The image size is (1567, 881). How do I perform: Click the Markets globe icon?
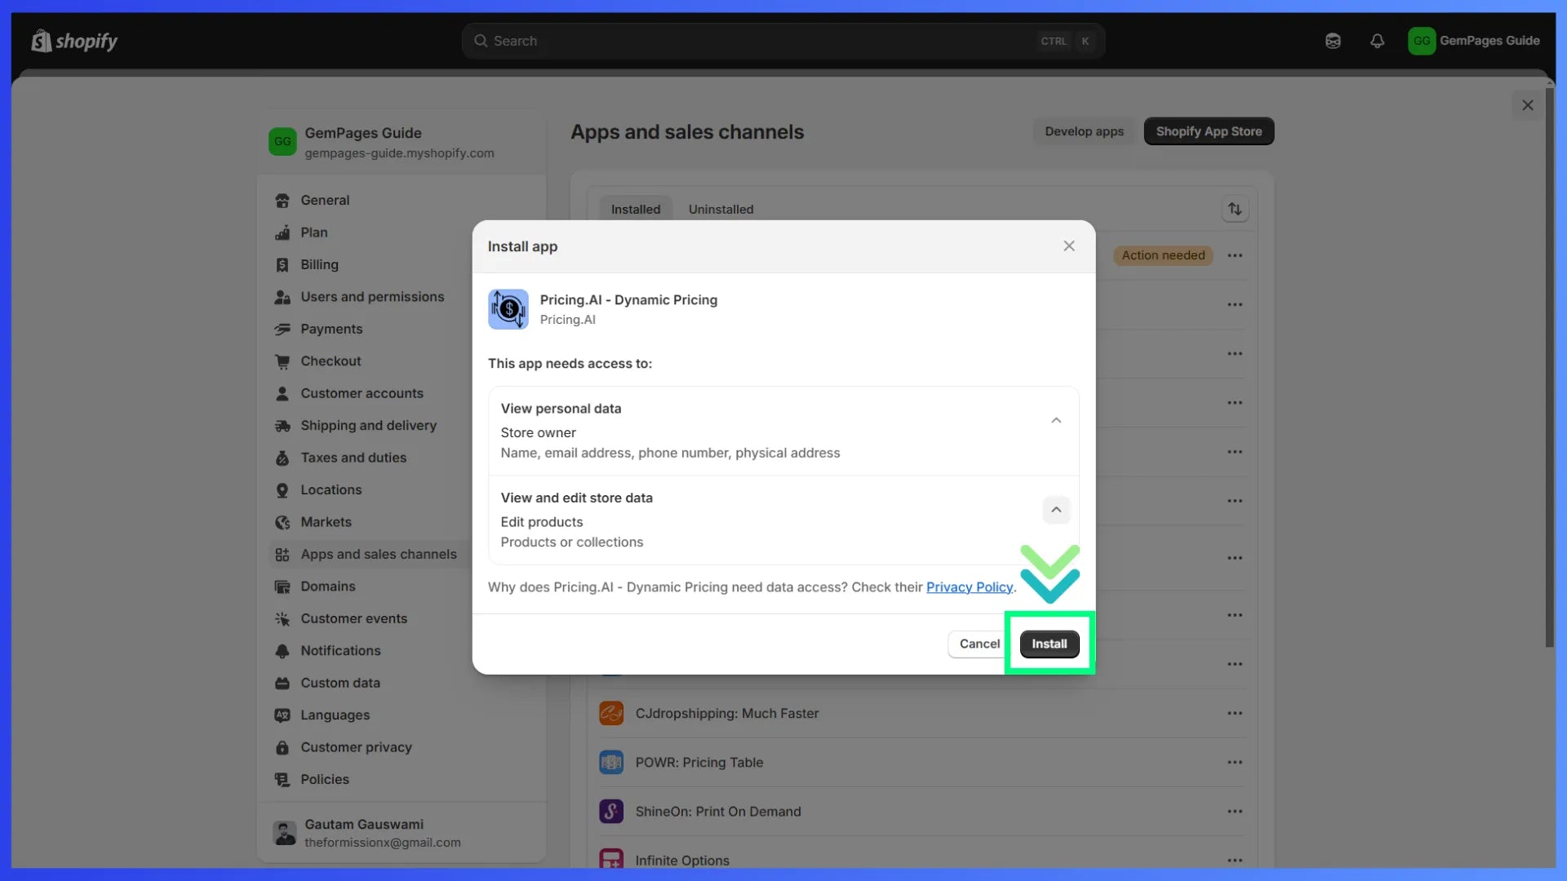click(282, 523)
